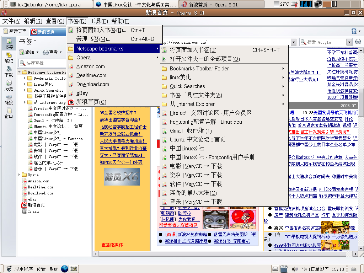The image size is (364, 273).
Task: Open the 落雪无声精美图铃下载 link
Action: point(235,235)
